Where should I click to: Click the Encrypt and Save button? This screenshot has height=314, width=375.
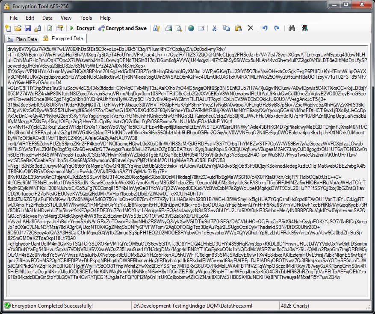(122, 28)
